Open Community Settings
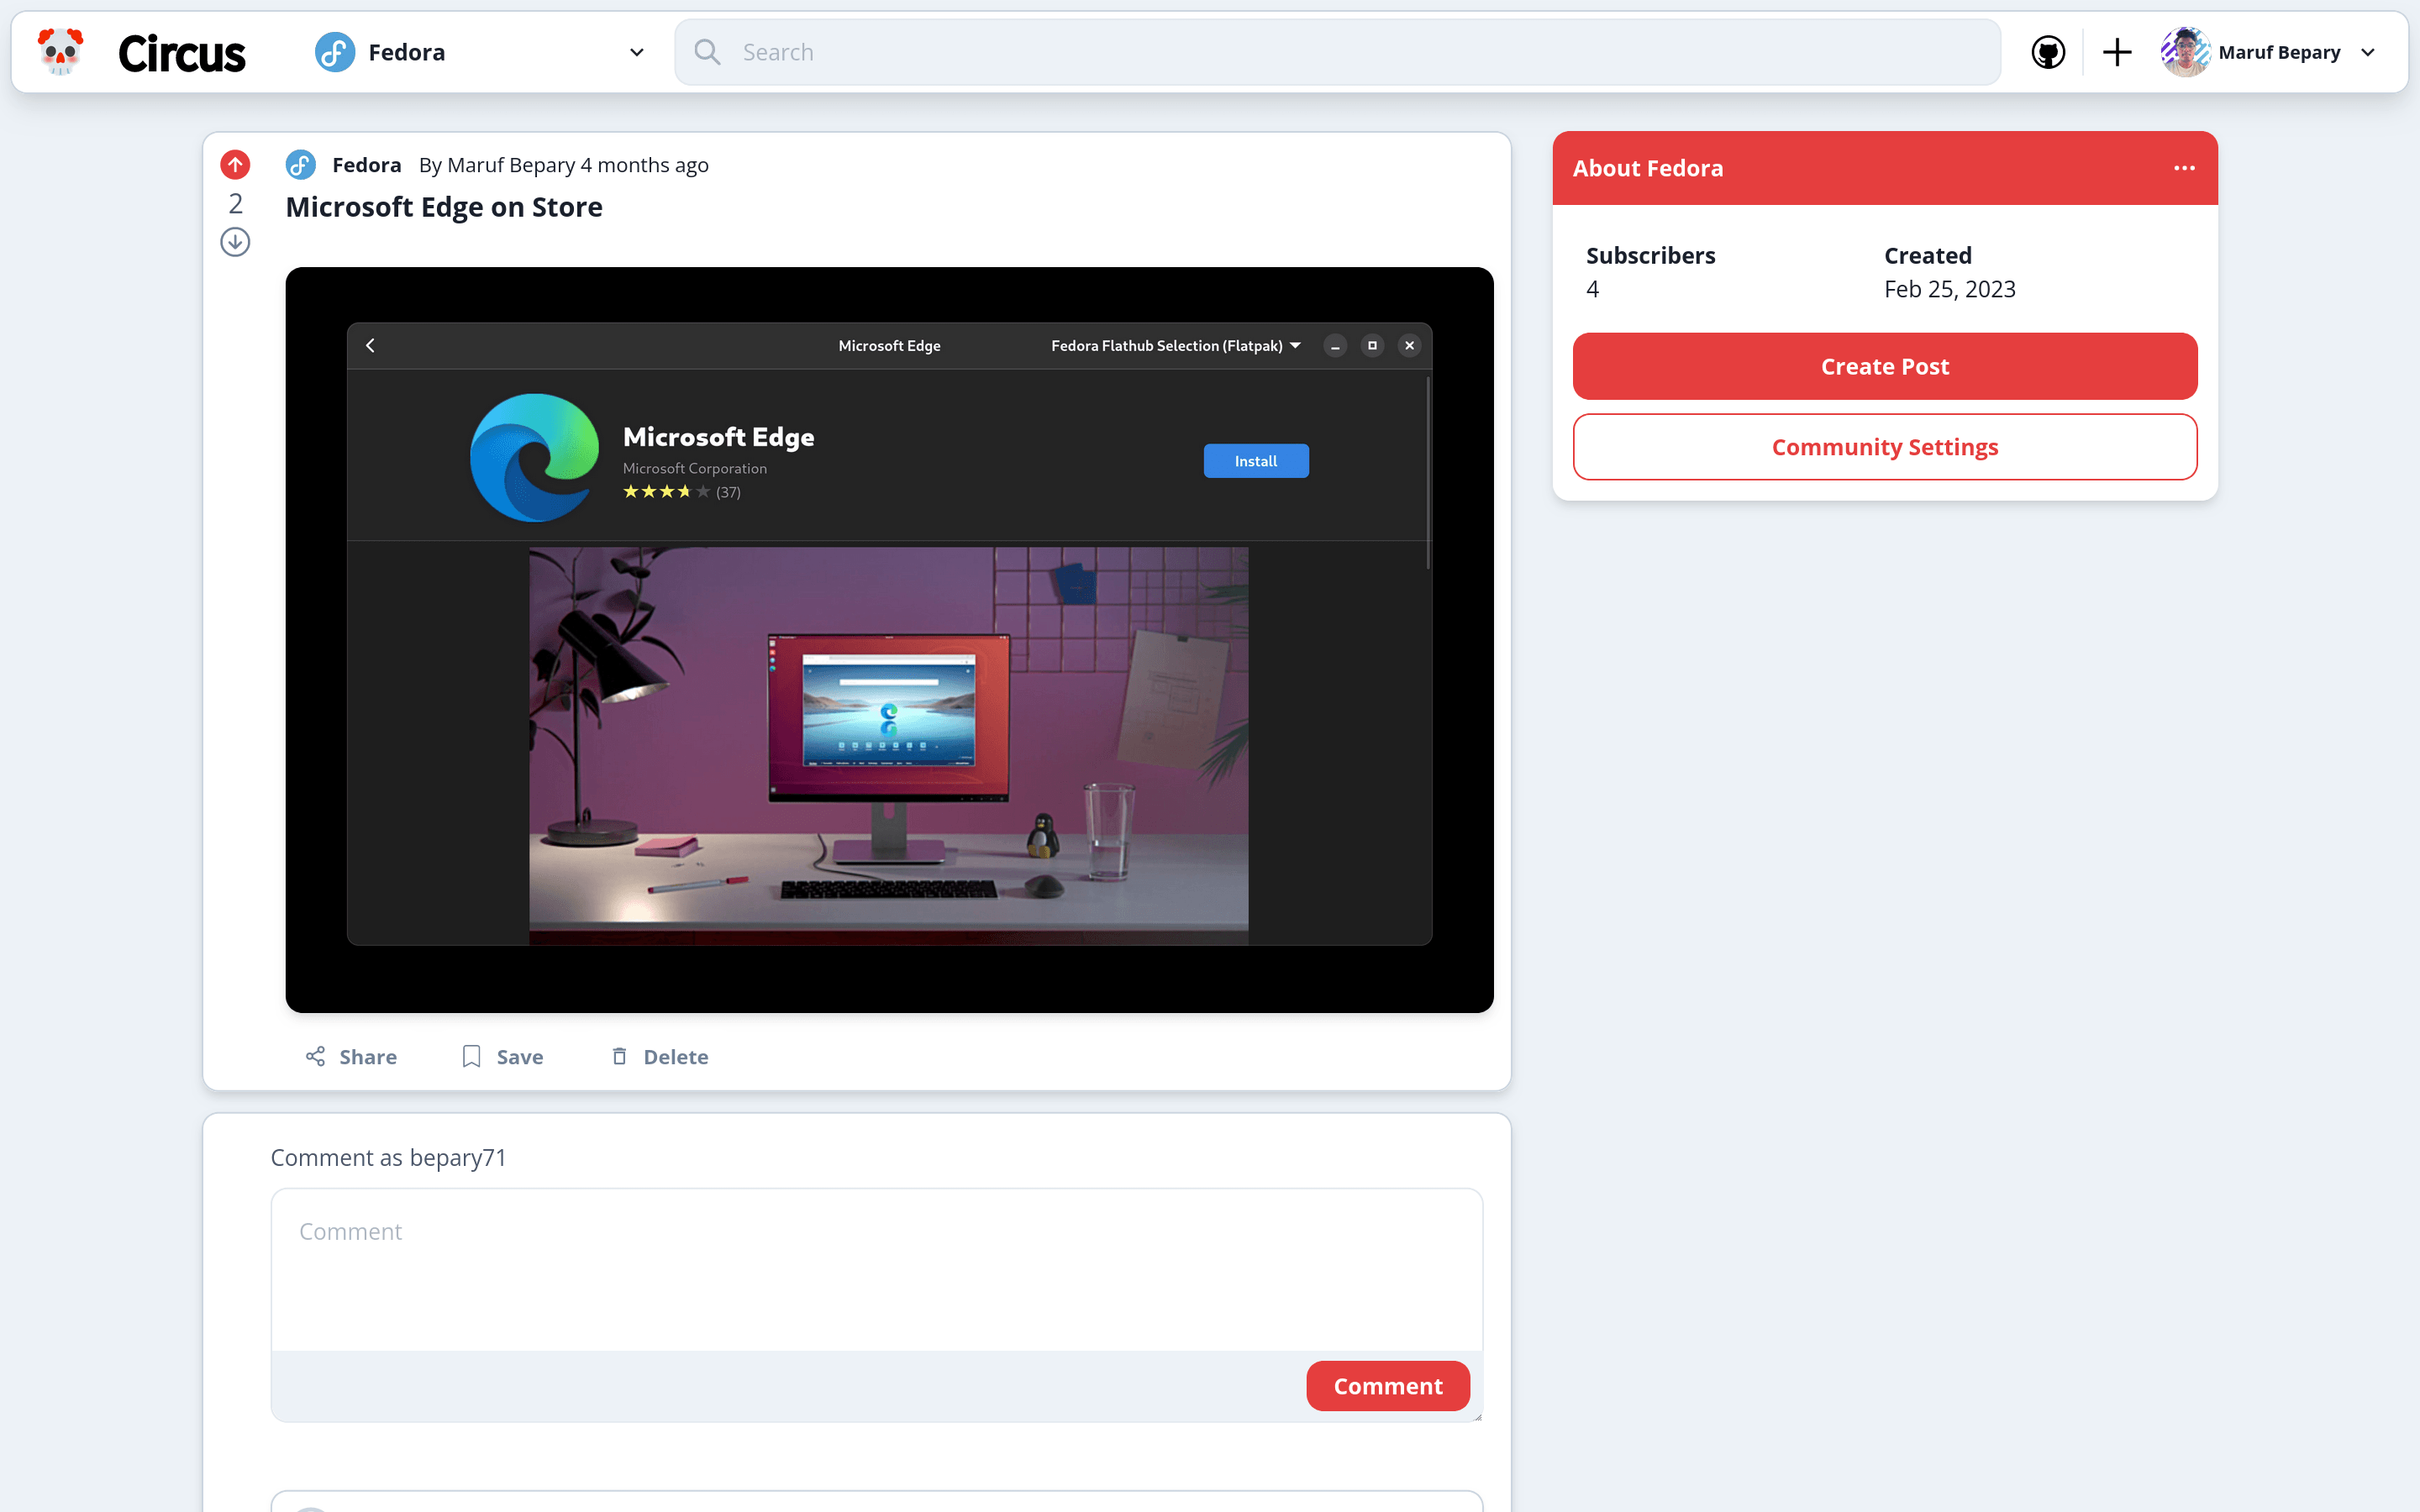This screenshot has height=1512, width=2420. (x=1885, y=447)
